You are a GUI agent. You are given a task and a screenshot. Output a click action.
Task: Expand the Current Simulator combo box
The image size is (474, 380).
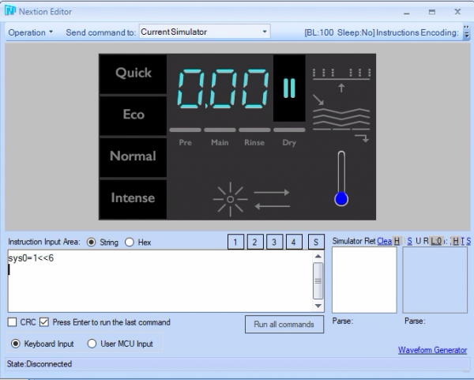(x=265, y=32)
